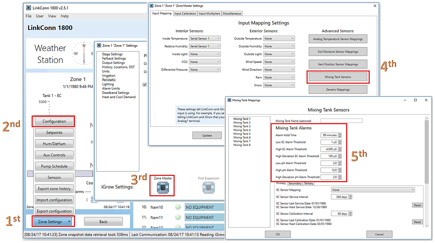Click OK in Mixing Tank Mappings
Image resolution: width=435 pixels, height=243 pixels.
278,234
